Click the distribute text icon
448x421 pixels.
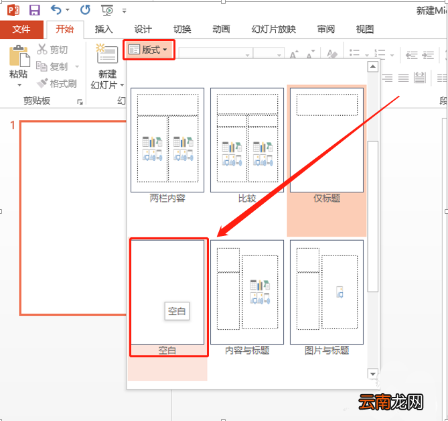tap(420, 78)
